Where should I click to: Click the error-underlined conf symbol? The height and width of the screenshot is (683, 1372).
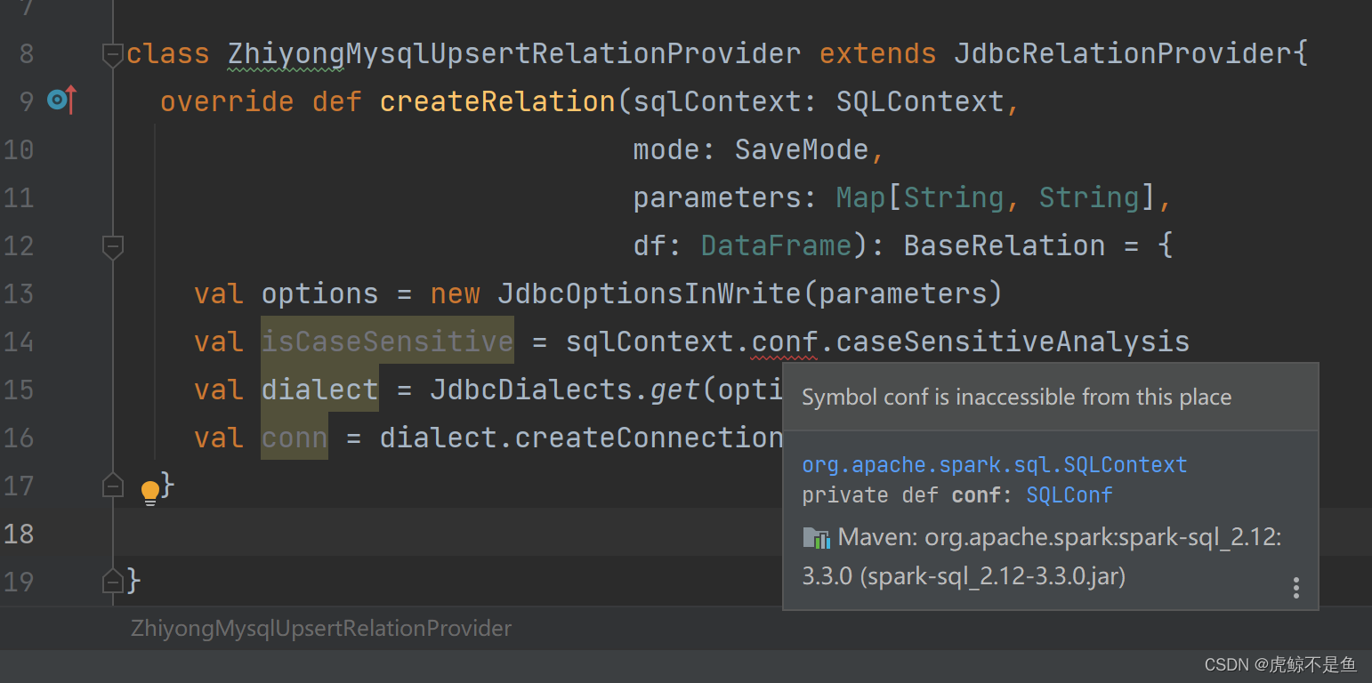tap(784, 341)
